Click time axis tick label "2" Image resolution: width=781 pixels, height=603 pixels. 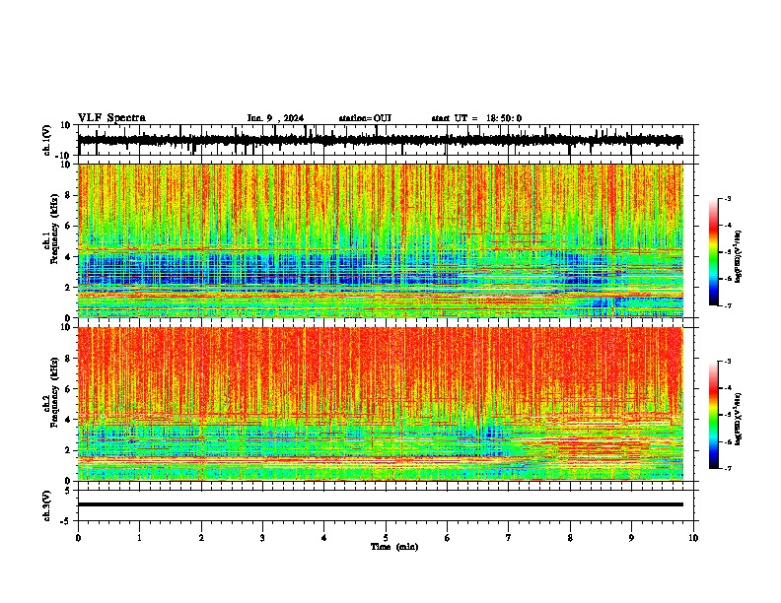pos(201,538)
